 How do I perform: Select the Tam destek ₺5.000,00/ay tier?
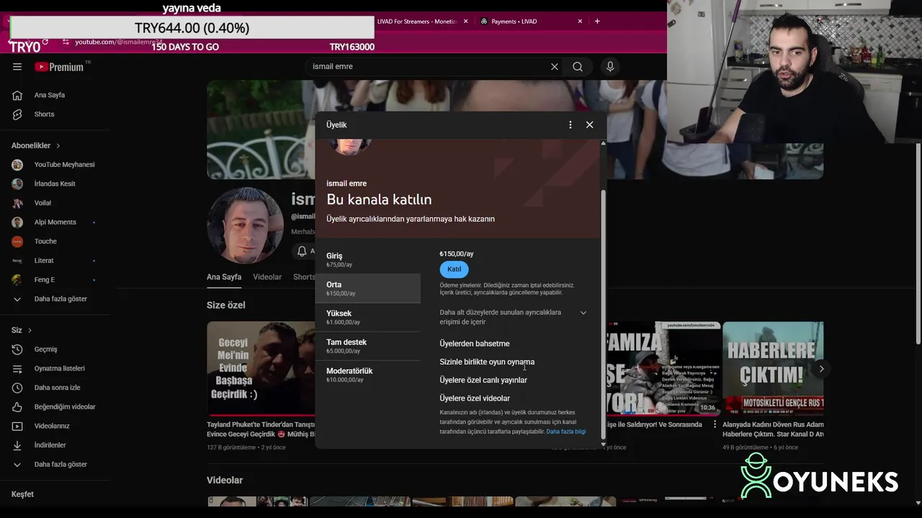(x=367, y=346)
